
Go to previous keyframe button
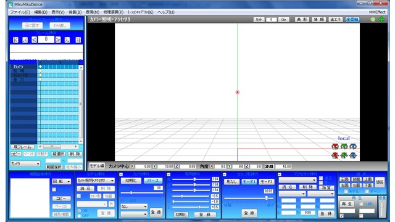25,39
